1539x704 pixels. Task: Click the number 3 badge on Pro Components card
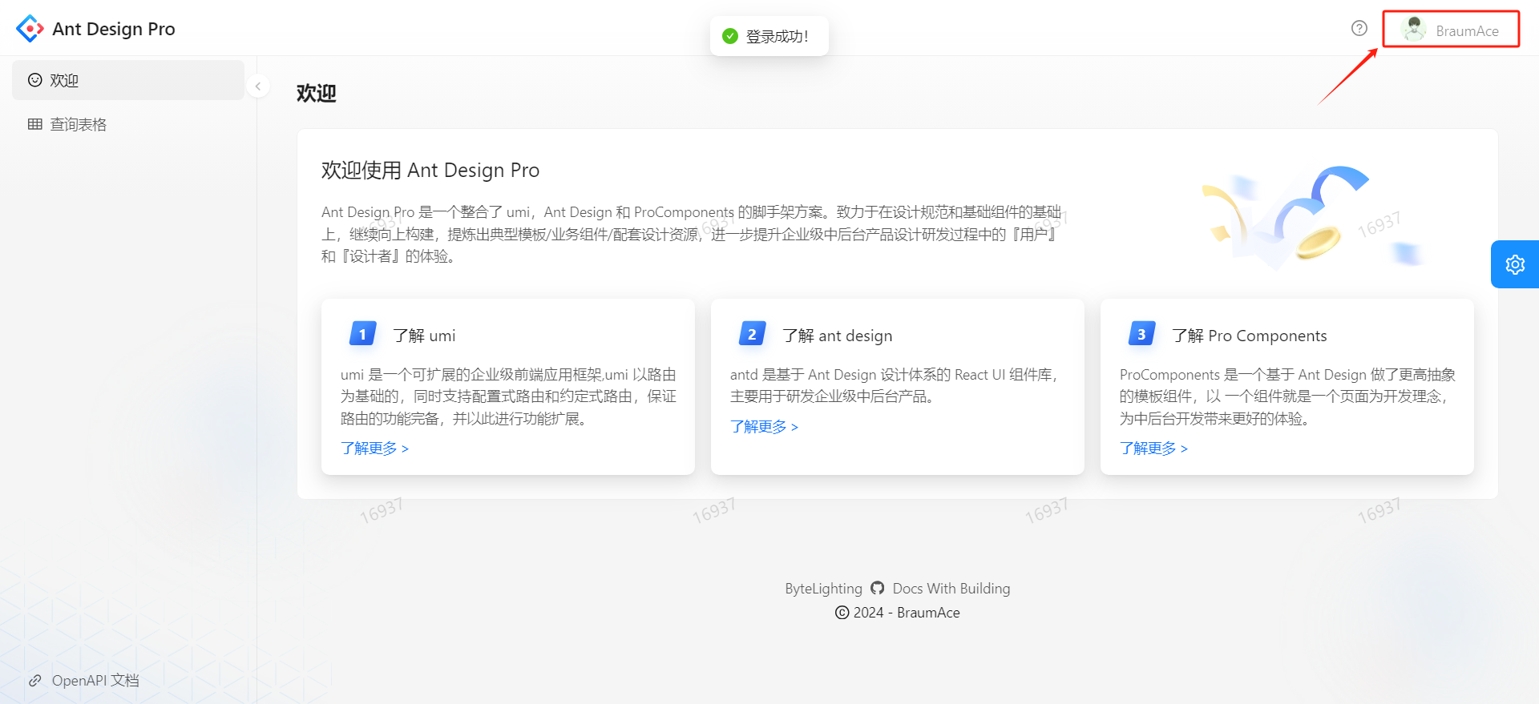[1141, 334]
